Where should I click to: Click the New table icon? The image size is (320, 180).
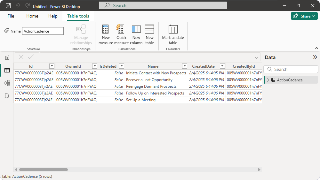(x=149, y=29)
